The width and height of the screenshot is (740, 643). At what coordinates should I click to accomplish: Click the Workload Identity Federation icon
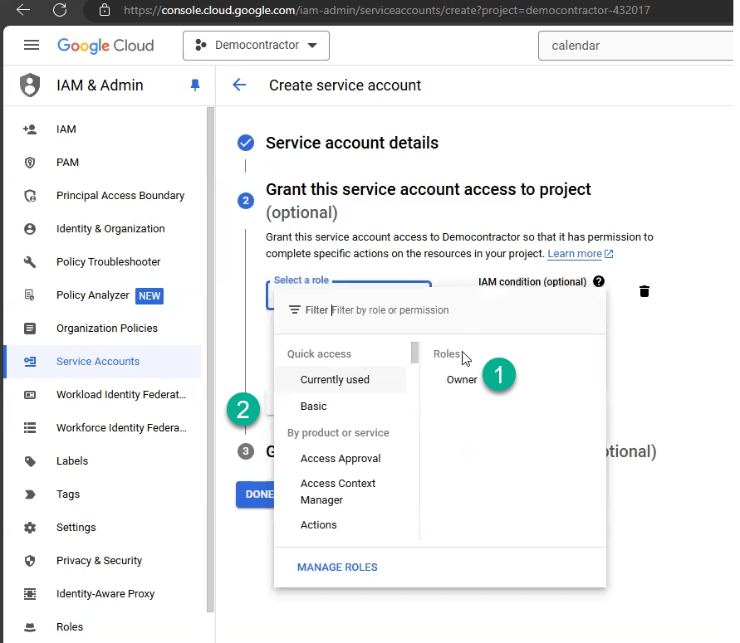pos(30,395)
